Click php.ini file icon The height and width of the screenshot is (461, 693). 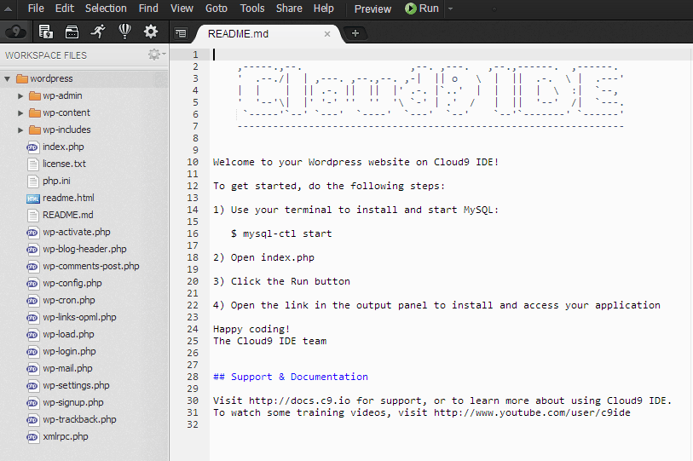[x=32, y=182]
